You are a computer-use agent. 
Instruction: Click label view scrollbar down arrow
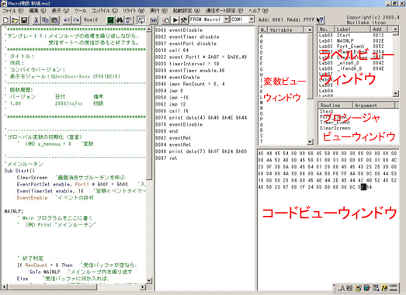[x=395, y=93]
